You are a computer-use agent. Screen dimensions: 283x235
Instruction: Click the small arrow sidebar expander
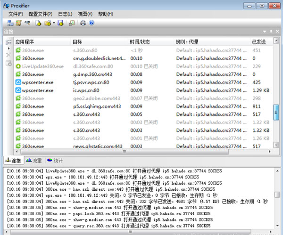tap(8, 49)
